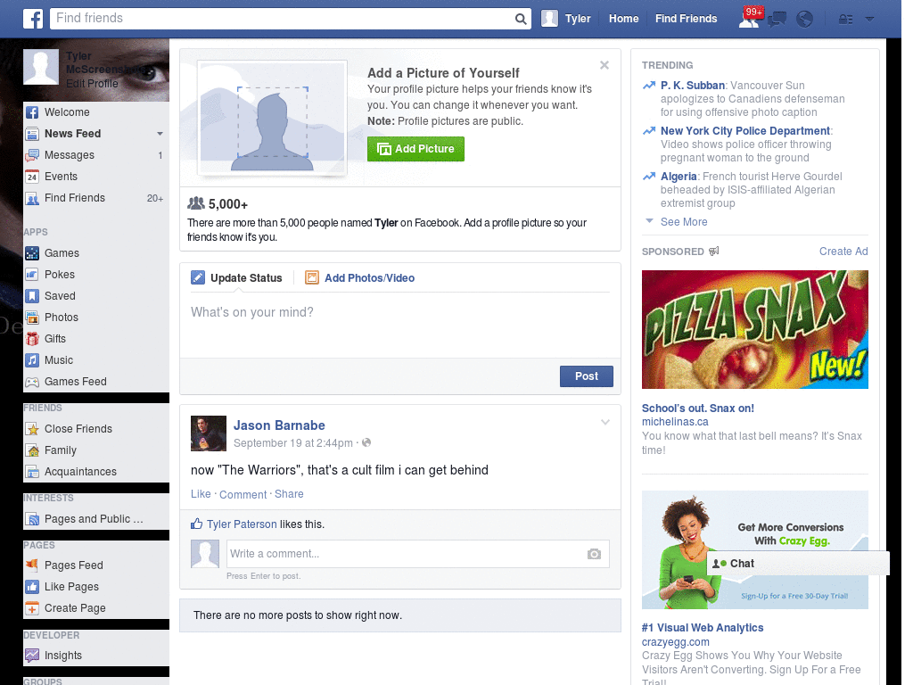The height and width of the screenshot is (685, 913).
Task: Click the Like Pages thumbs-up icon
Action: point(32,587)
